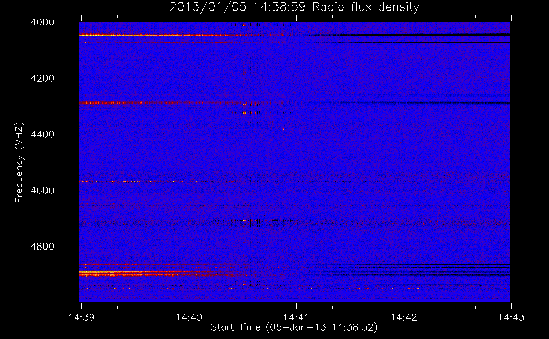Click the 14:42 time tick label
549x339 pixels.
point(404,318)
